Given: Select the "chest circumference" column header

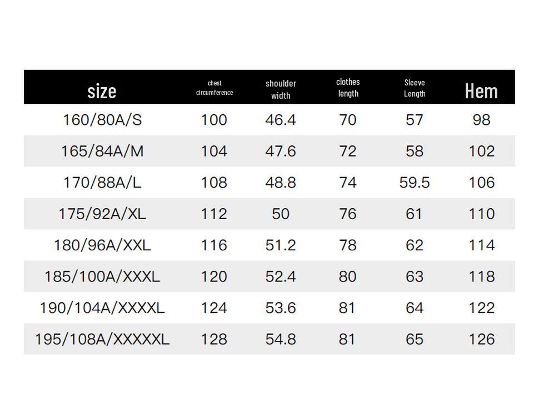Looking at the screenshot, I should (x=214, y=88).
